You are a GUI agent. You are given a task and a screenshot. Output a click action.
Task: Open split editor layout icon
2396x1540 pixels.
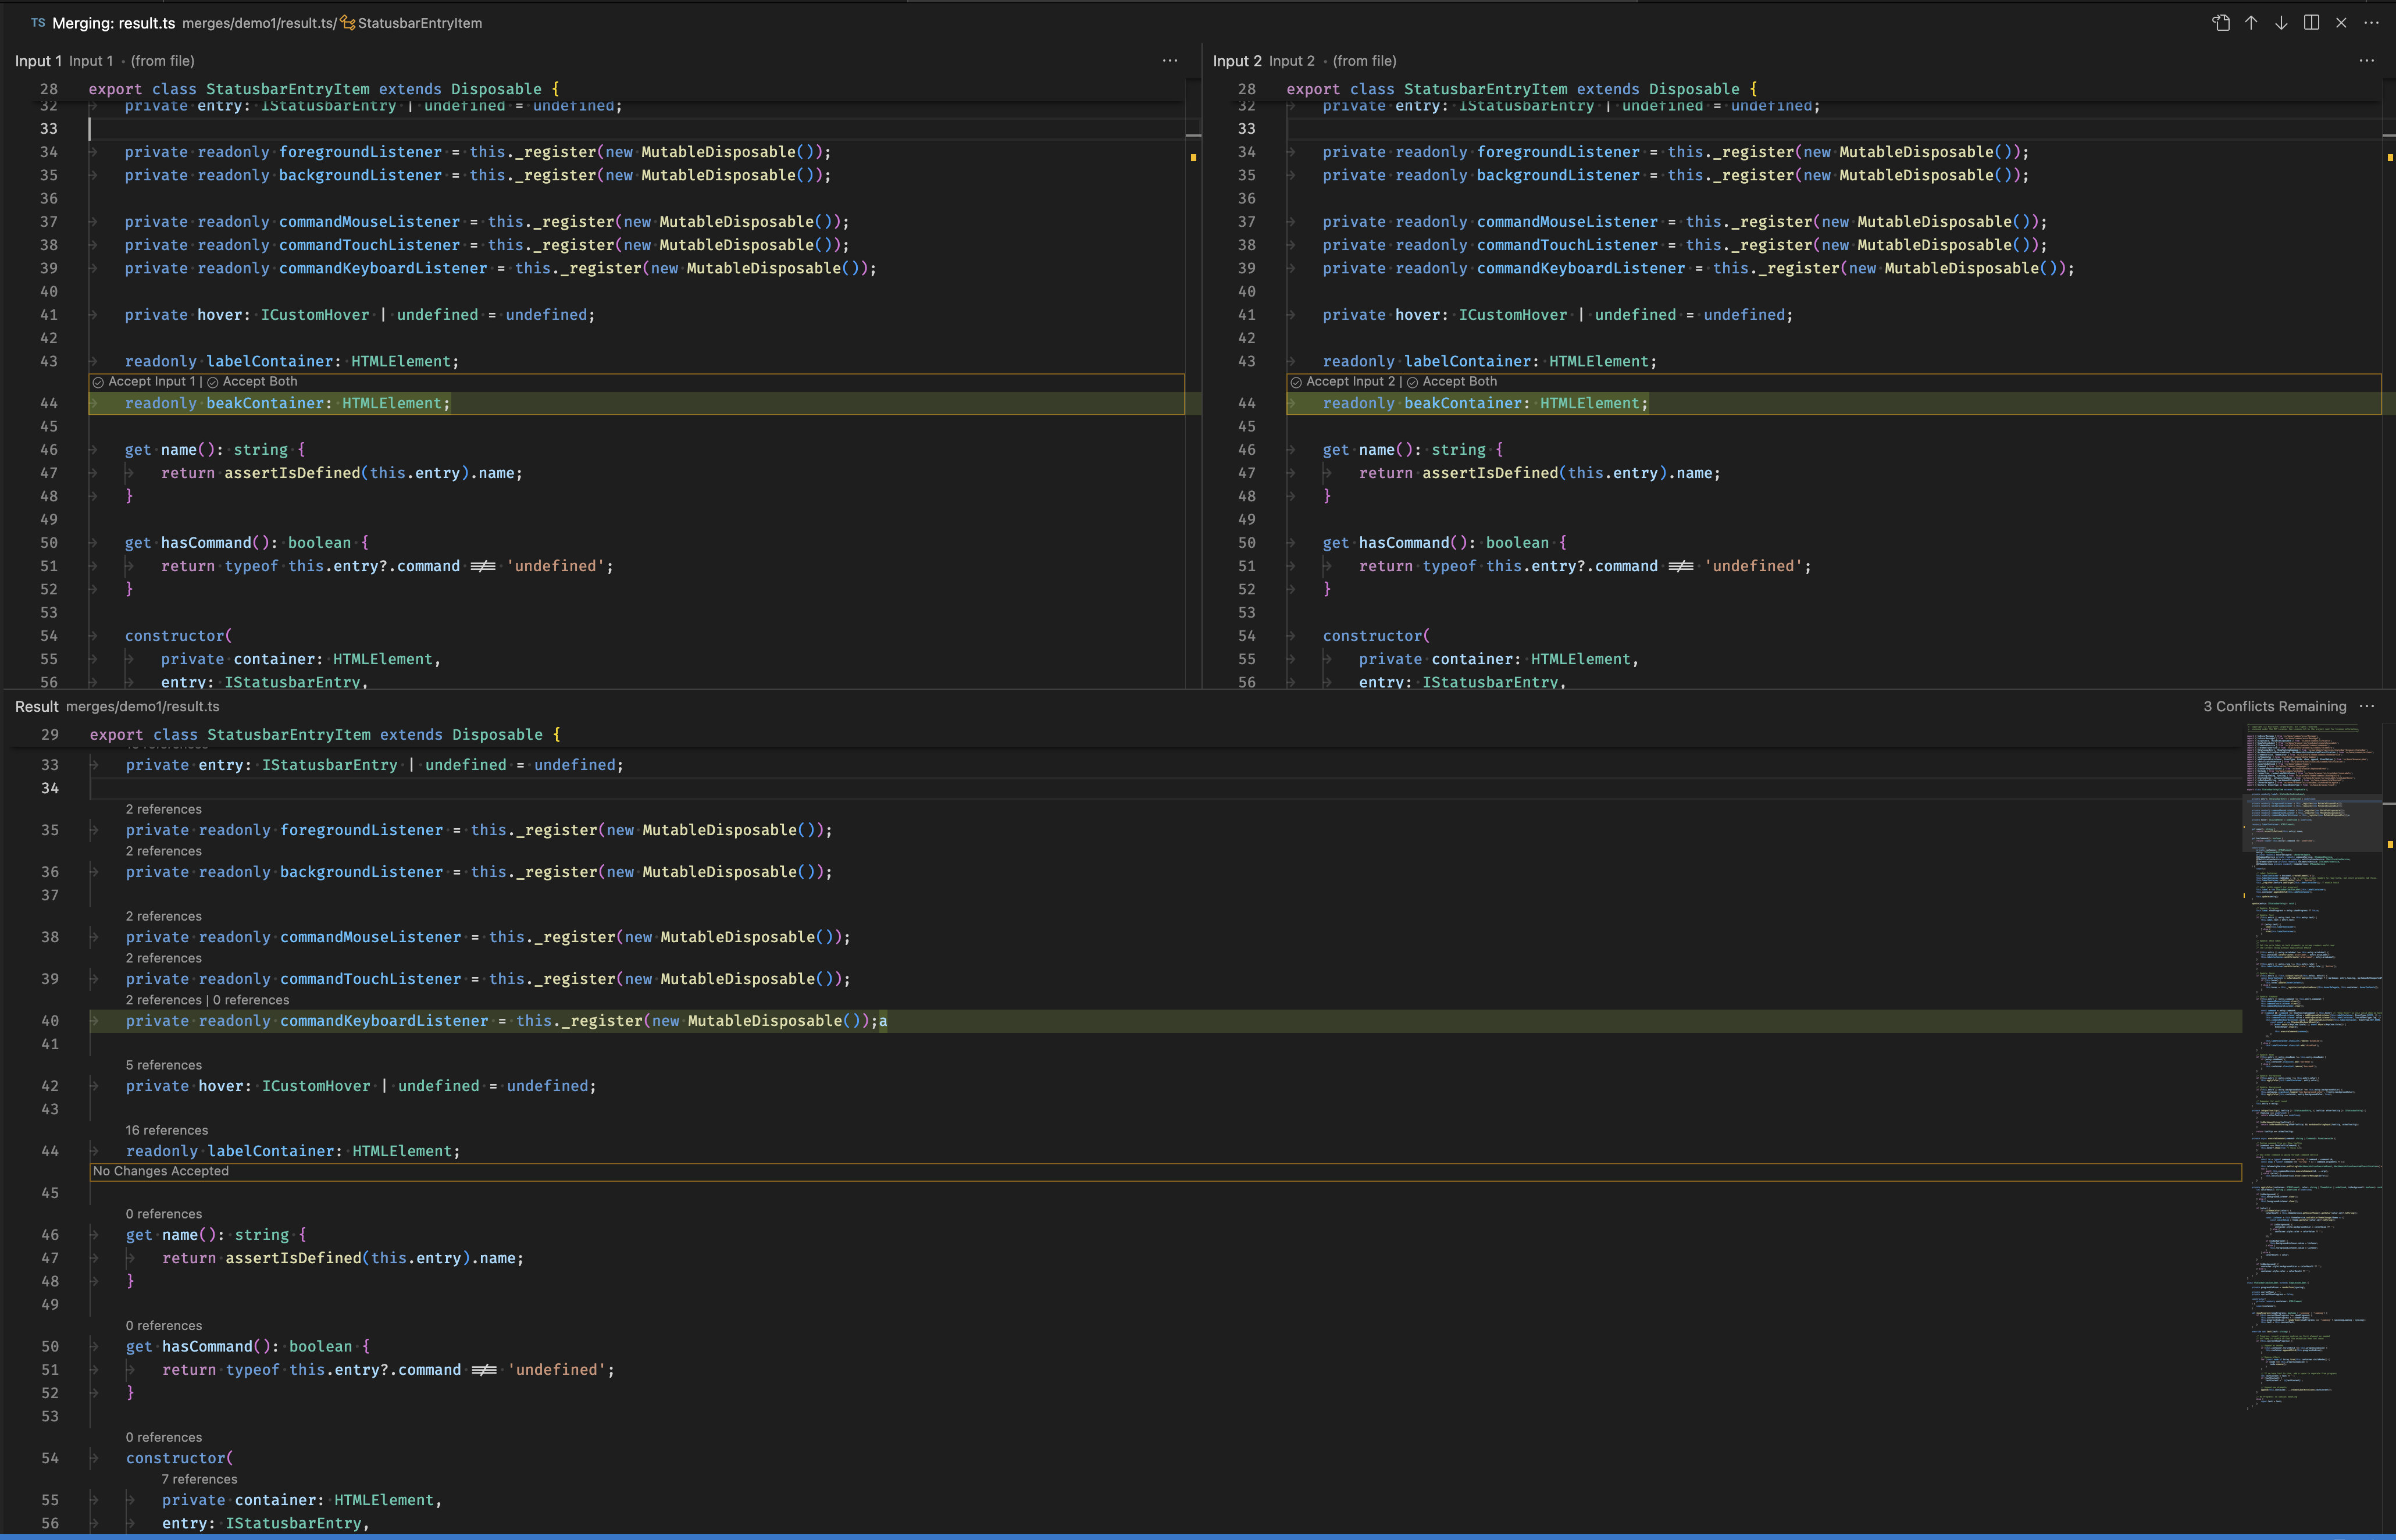(2311, 22)
